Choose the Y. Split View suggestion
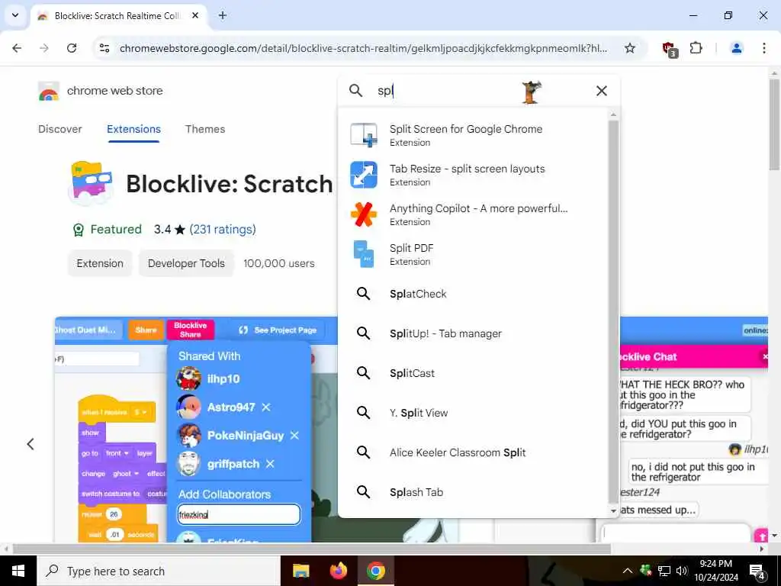 pos(473,413)
